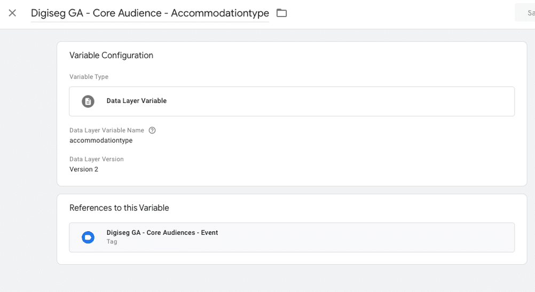Click the References to this Variable heading
The image size is (535, 292).
pos(119,208)
